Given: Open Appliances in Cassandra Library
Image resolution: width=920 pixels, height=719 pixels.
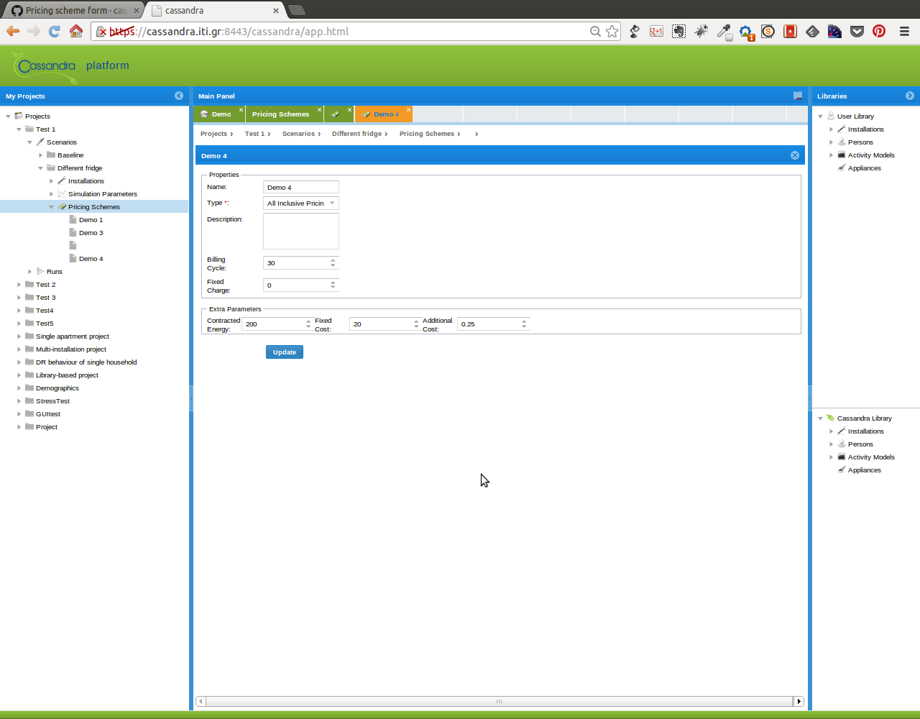Looking at the screenshot, I should pos(864,470).
